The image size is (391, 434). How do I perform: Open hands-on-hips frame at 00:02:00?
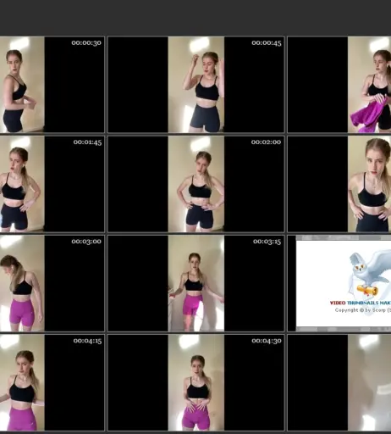[196, 184]
